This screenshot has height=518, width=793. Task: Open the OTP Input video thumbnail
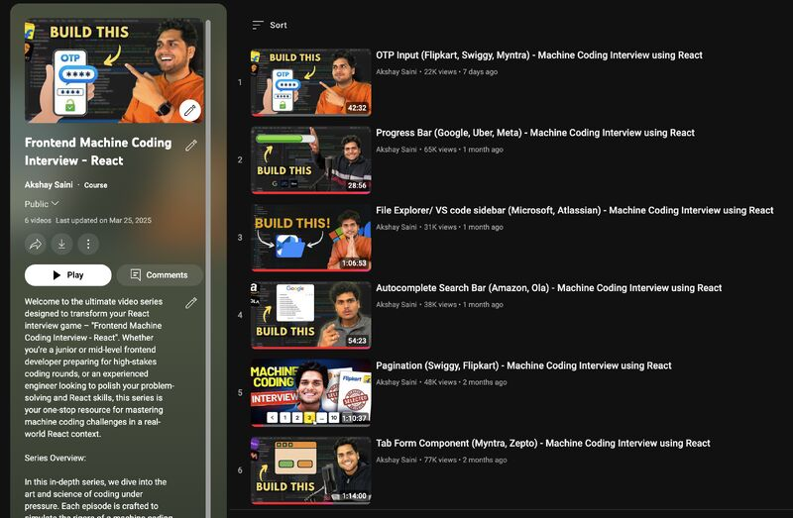click(x=311, y=82)
